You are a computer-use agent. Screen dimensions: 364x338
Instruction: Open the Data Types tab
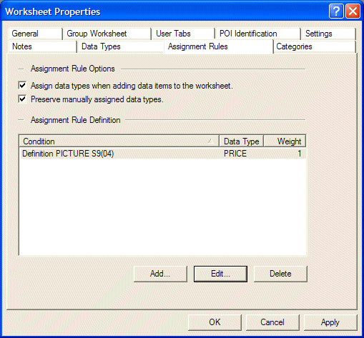pos(120,46)
